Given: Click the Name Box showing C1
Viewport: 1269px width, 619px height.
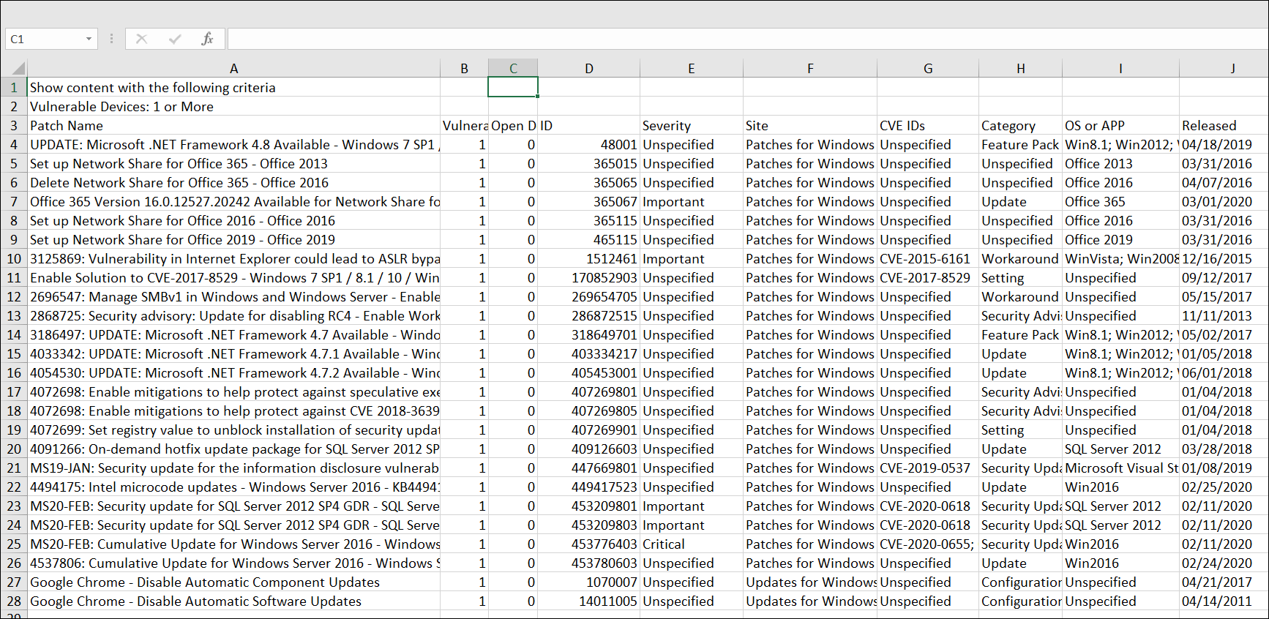Looking at the screenshot, I should 44,39.
